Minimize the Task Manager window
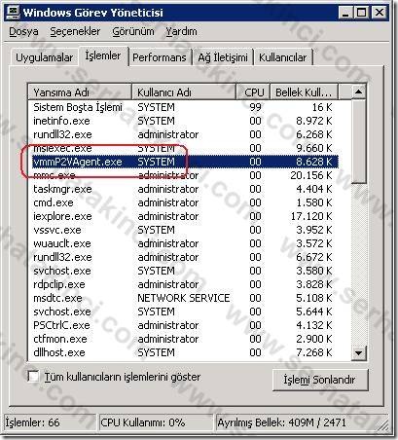398x440 pixels. click(x=345, y=13)
